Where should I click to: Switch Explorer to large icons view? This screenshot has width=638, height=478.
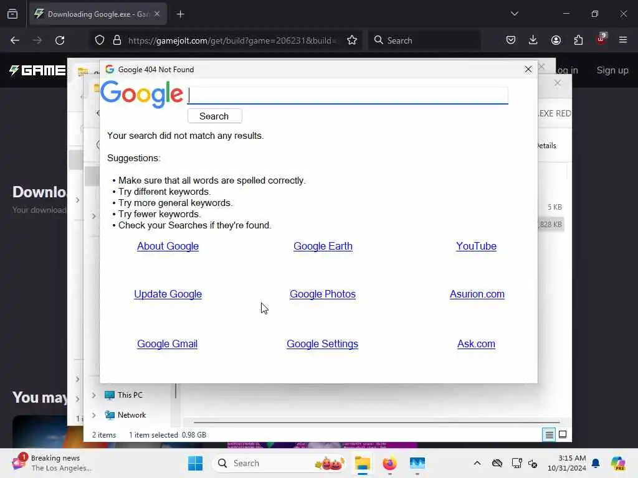(x=563, y=435)
